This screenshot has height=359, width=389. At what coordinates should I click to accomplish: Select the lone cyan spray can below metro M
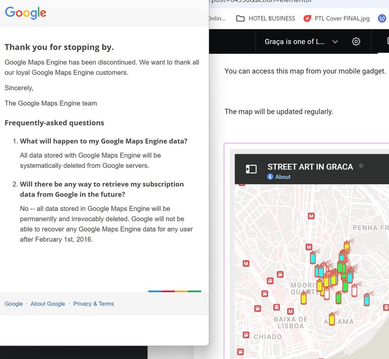[313, 258]
